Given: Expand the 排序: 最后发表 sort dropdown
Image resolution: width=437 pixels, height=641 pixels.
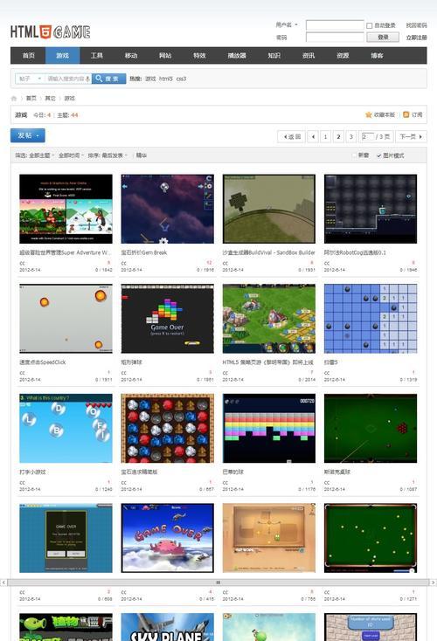Looking at the screenshot, I should [x=108, y=155].
